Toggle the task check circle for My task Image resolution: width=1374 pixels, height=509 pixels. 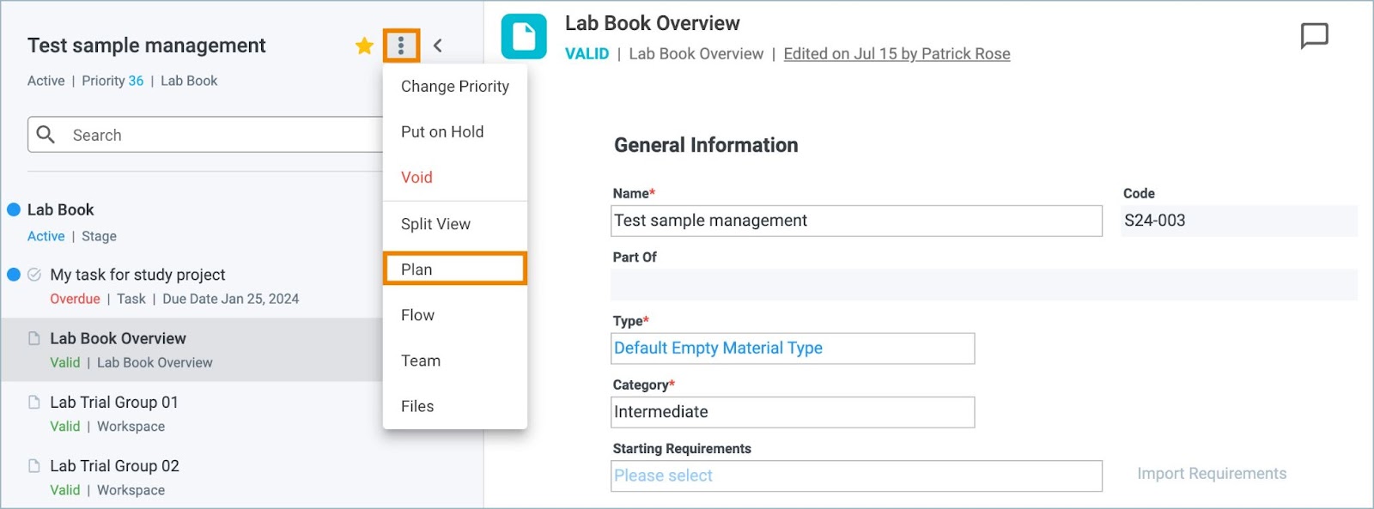coord(34,275)
